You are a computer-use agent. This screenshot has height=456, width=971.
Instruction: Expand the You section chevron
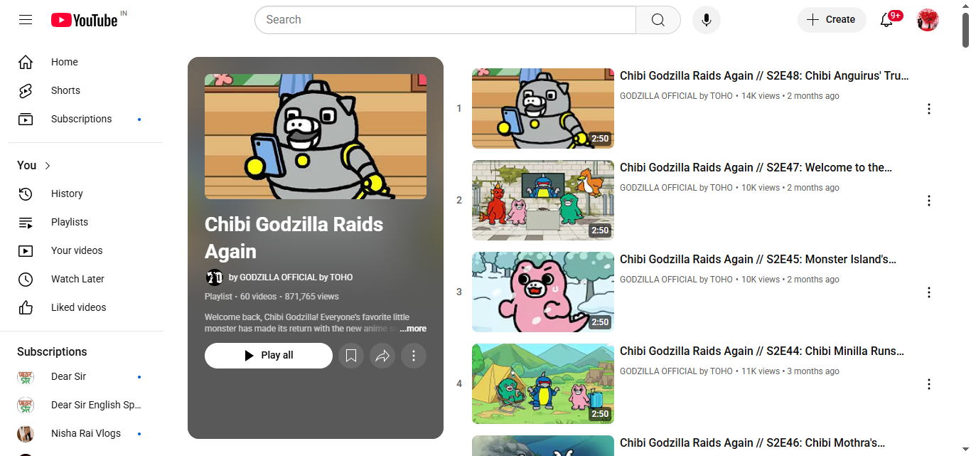pyautogui.click(x=48, y=166)
